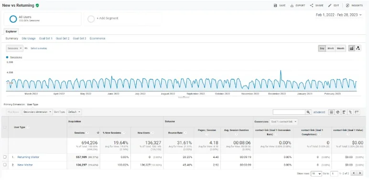Viewport: 369px width, 180px height.
Task: Click the Share icon
Action: (312, 5)
